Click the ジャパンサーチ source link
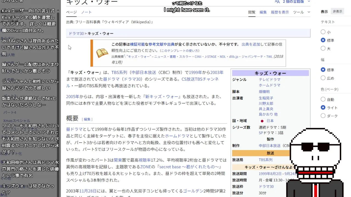351x197 pixels. click(x=252, y=57)
